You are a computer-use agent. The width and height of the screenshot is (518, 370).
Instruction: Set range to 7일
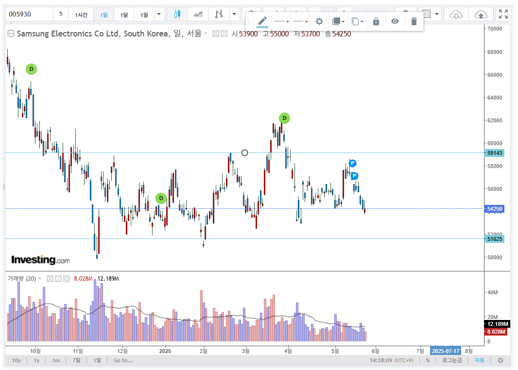(x=76, y=360)
